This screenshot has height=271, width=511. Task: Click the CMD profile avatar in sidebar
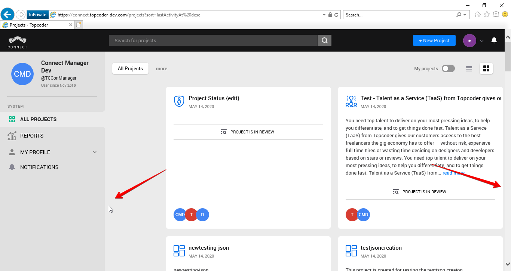click(22, 74)
